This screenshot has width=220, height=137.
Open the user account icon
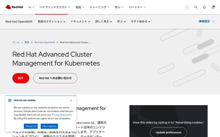tap(213, 7)
